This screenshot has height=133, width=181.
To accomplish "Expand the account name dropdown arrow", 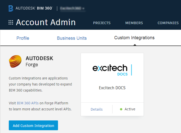I will [x=83, y=9].
